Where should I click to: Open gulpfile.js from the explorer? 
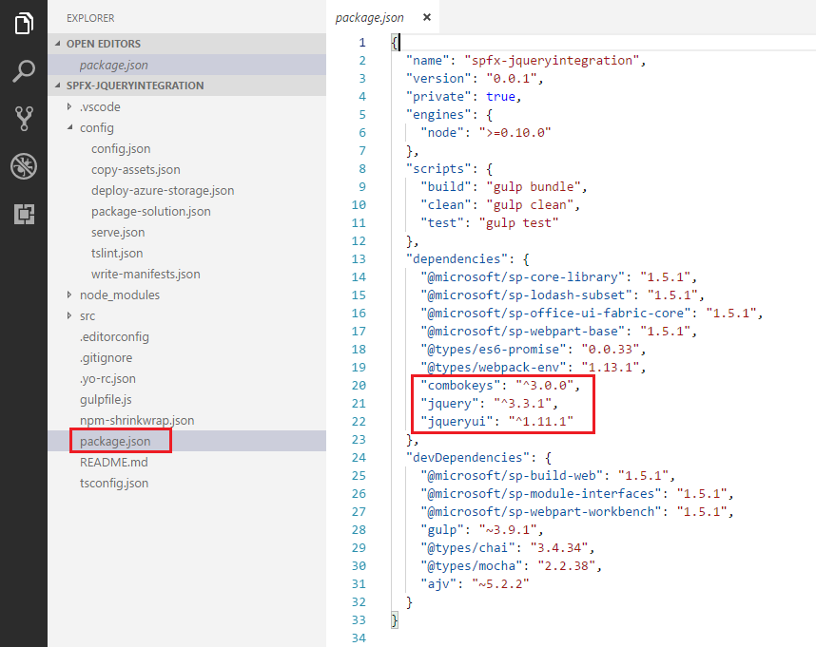(x=106, y=399)
